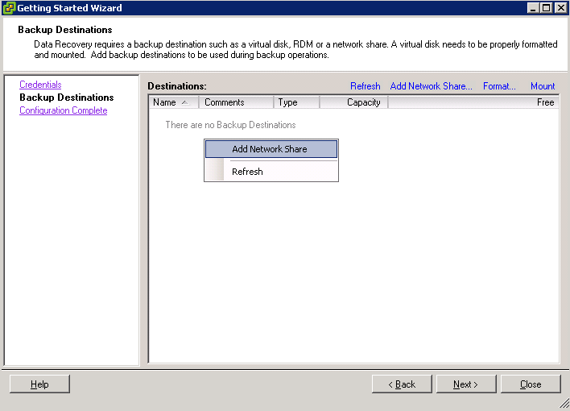Select Backup Destinations step in sidebar
Image resolution: width=570 pixels, height=411 pixels.
[67, 98]
